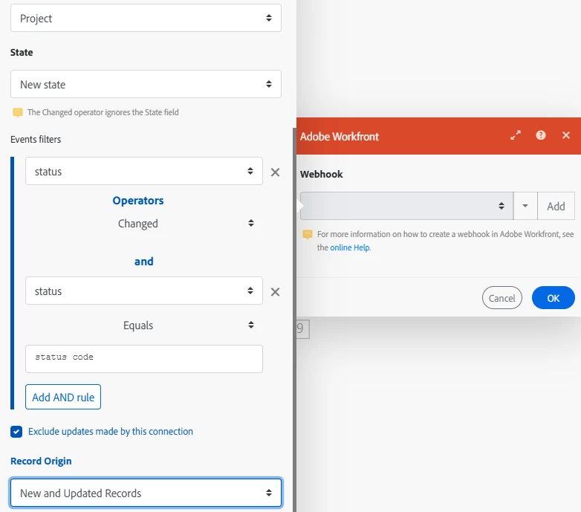Open the online Help link
The image size is (581, 512).
click(350, 247)
